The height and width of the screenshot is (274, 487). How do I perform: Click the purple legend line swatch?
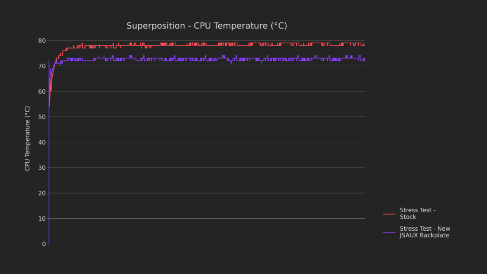pos(389,232)
